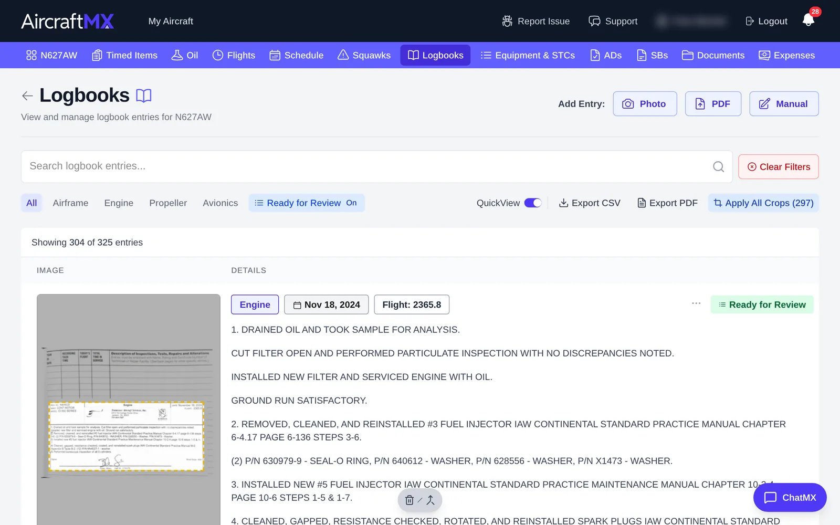
Task: Click the magnifier search icon
Action: 718,167
